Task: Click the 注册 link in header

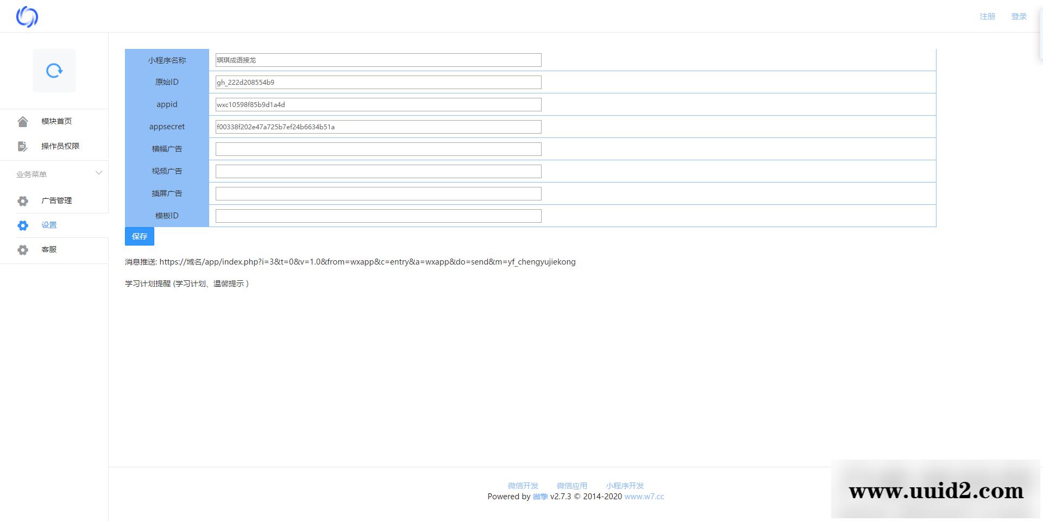Action: click(x=987, y=16)
